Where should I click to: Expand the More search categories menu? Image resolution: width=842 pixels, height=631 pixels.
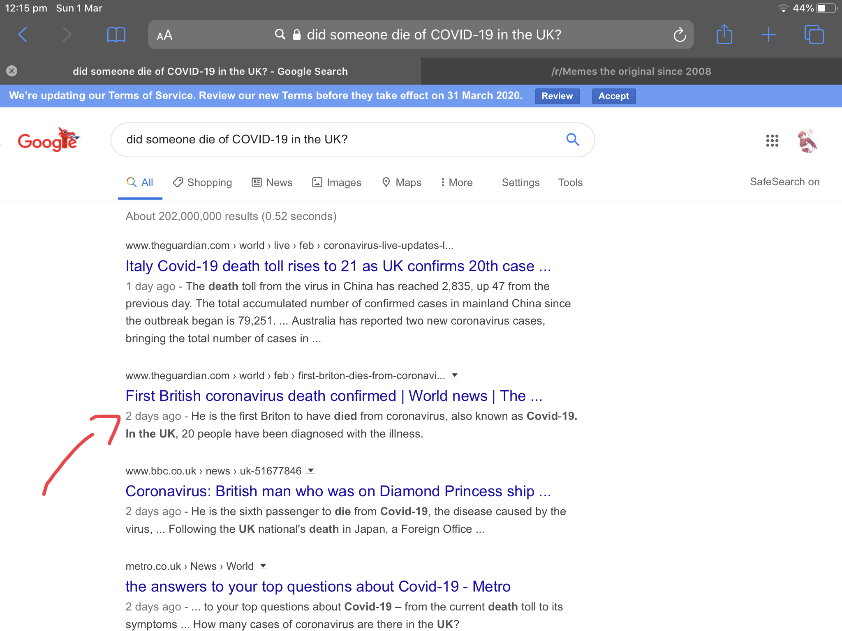(x=456, y=182)
